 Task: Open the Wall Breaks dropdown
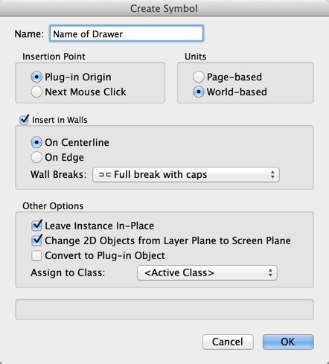(186, 175)
